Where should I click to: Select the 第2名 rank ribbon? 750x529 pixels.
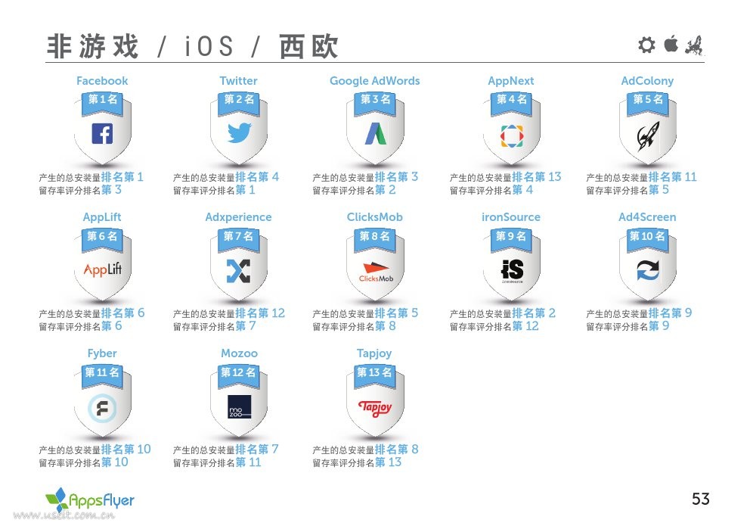pyautogui.click(x=239, y=103)
